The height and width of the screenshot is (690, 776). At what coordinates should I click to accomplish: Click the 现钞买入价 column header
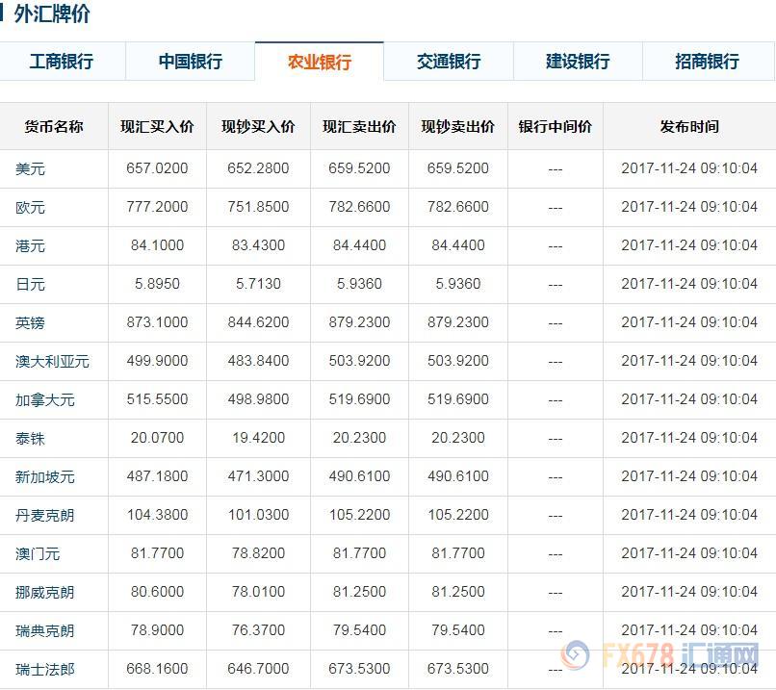(258, 127)
